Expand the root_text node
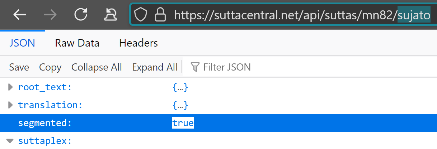The height and width of the screenshot is (149, 437). click(10, 87)
